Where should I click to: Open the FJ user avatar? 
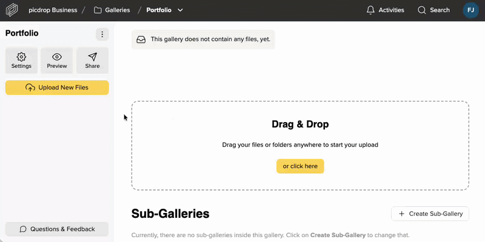(470, 10)
